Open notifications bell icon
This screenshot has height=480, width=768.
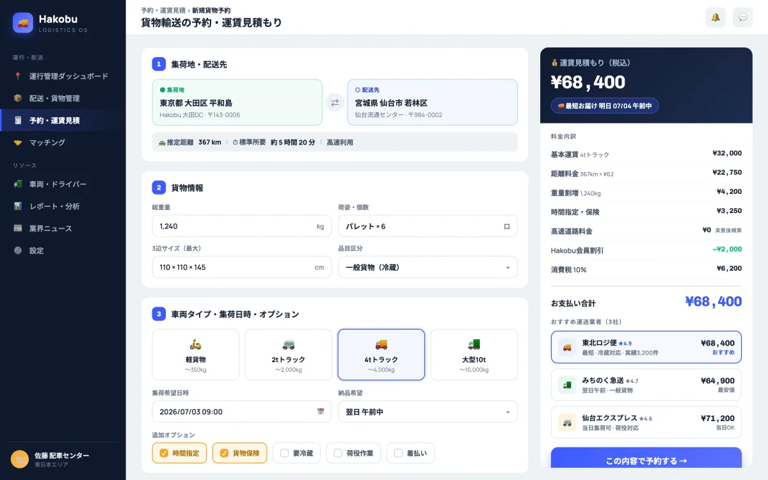(716, 17)
